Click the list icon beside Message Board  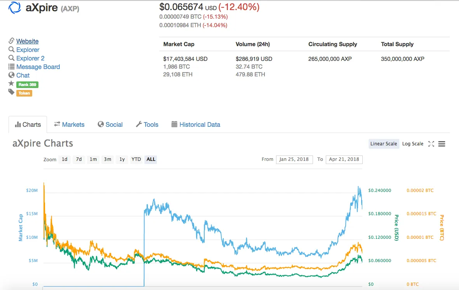click(x=11, y=67)
